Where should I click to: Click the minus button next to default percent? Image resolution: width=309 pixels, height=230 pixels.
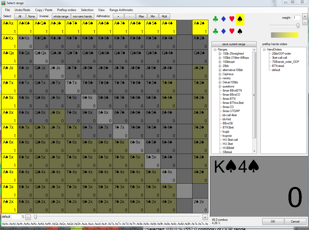pos(28,217)
